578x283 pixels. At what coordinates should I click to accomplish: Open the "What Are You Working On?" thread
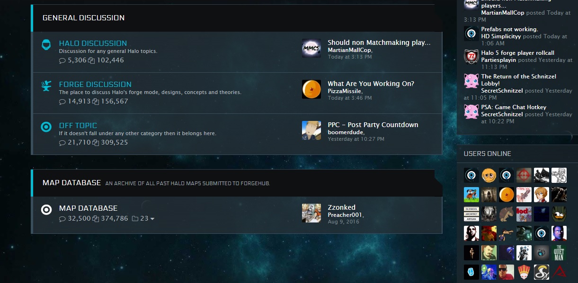[371, 84]
